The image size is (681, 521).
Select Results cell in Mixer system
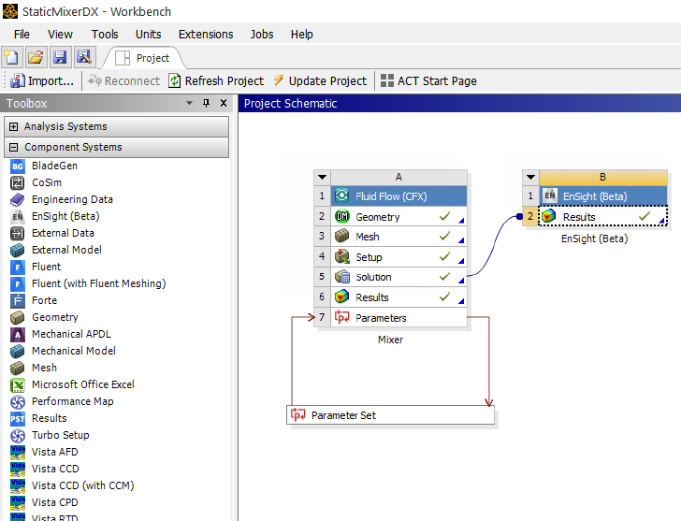click(x=398, y=297)
